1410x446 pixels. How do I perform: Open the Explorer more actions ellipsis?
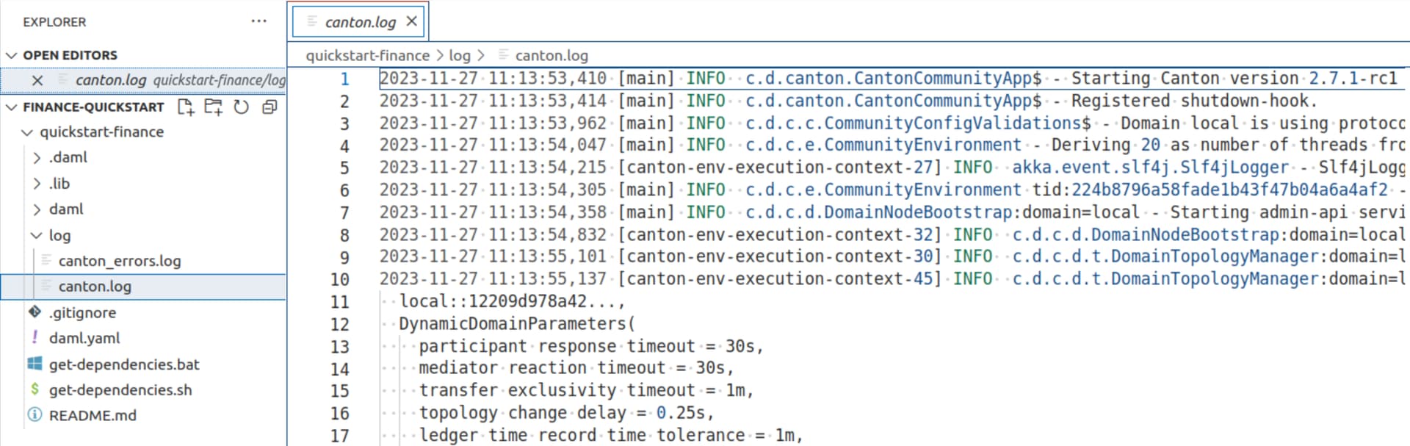coord(258,21)
